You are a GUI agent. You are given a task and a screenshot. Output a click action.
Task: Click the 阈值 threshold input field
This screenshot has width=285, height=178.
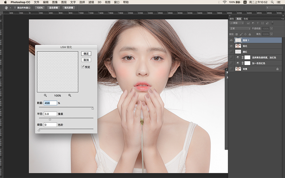click(50, 125)
